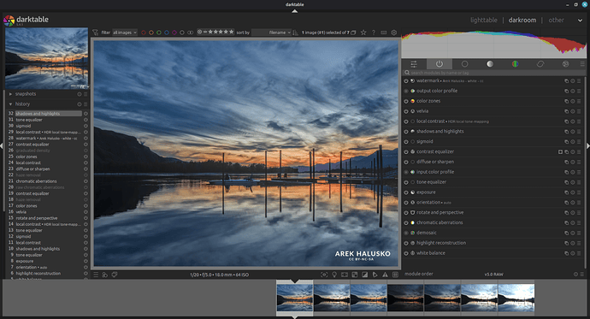Expand the rotate and perspective module
The width and height of the screenshot is (590, 319).
click(x=440, y=213)
